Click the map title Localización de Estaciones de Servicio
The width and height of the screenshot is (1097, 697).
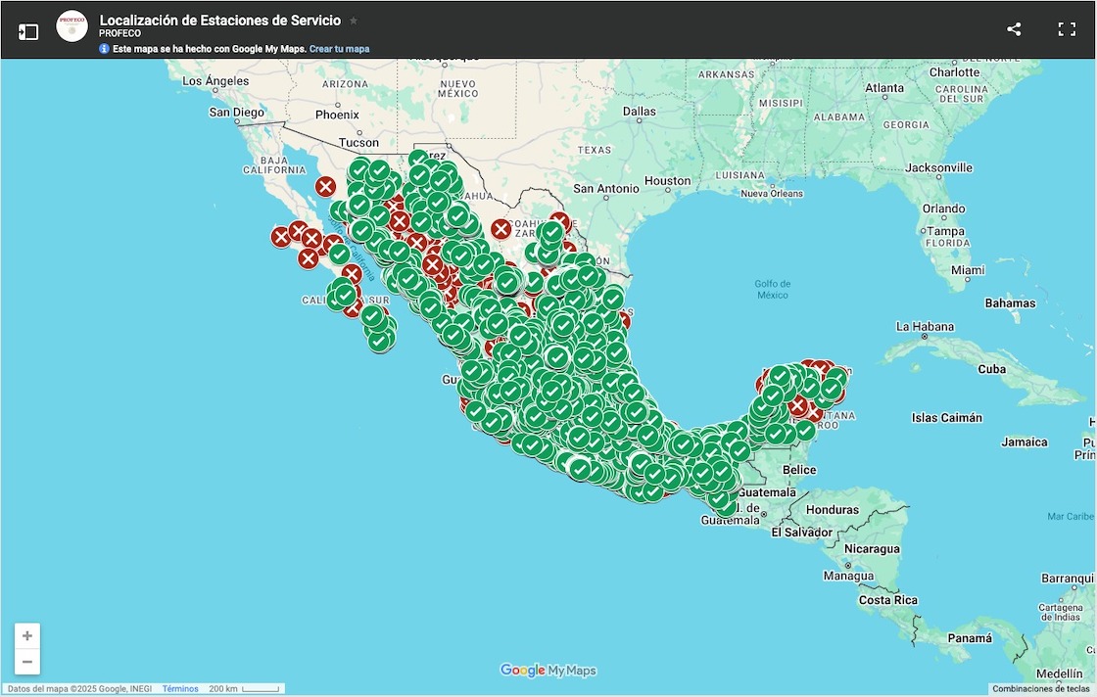coord(220,21)
